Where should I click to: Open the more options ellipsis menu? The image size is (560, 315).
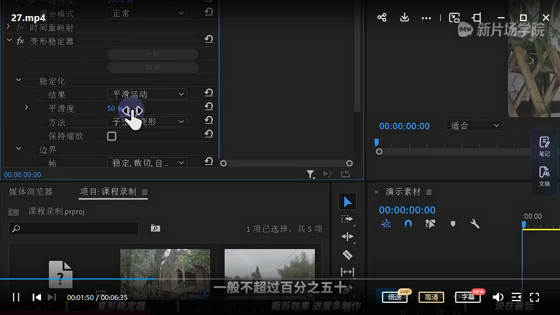426,18
